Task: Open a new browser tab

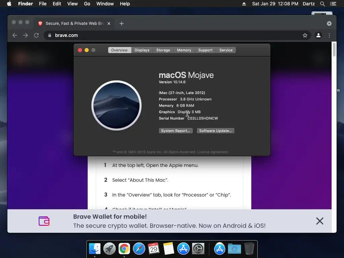Action: (122, 24)
